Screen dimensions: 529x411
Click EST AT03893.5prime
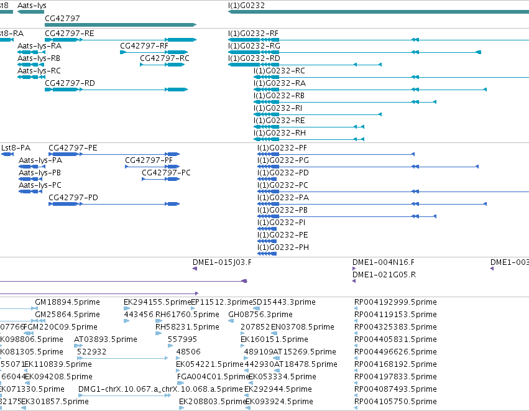106,339
